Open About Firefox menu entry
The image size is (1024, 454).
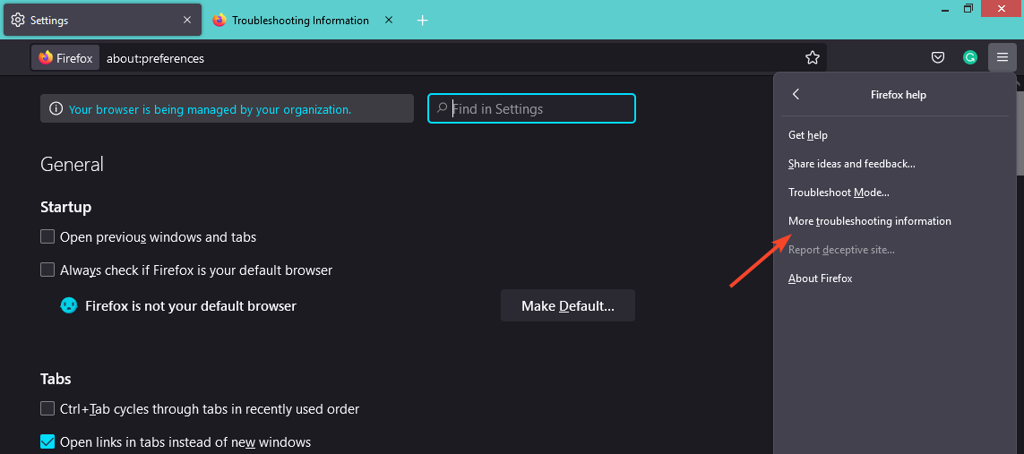(x=821, y=278)
